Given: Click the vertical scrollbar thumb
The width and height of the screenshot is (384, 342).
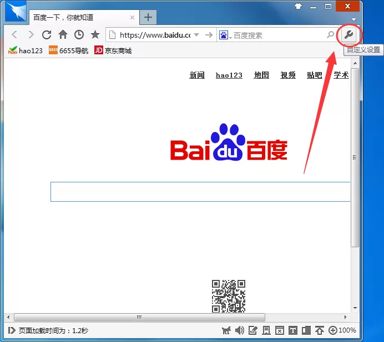Looking at the screenshot, I should [355, 158].
